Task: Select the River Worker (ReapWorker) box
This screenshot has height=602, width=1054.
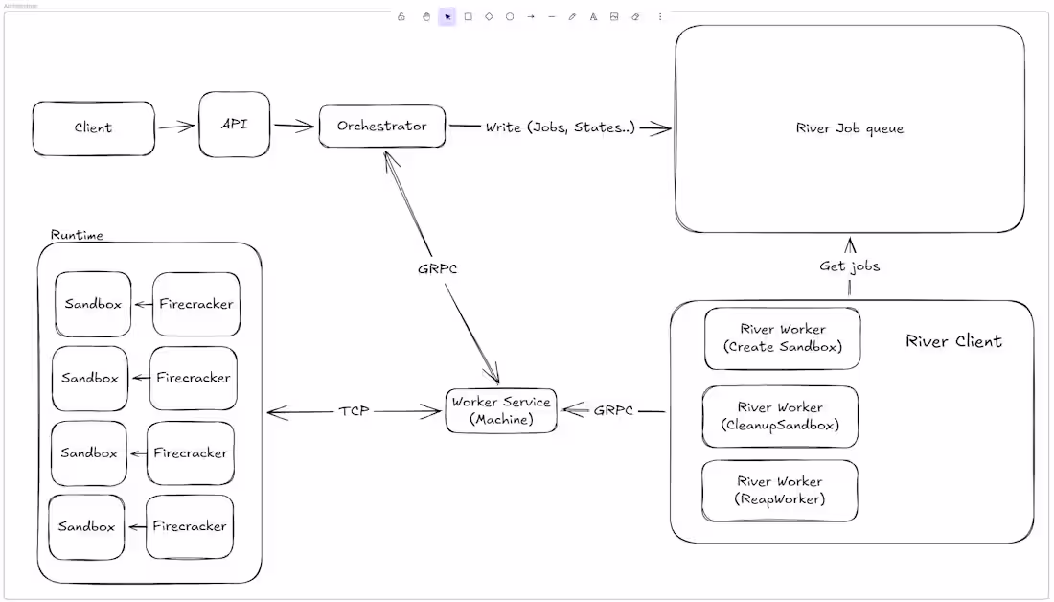Action: 780,491
